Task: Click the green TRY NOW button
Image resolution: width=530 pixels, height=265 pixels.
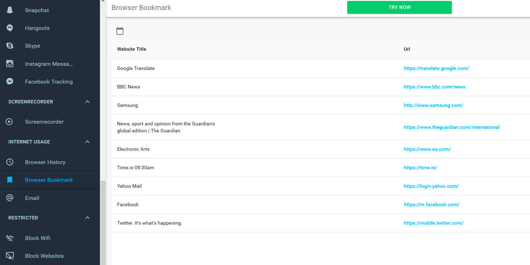Action: [399, 7]
